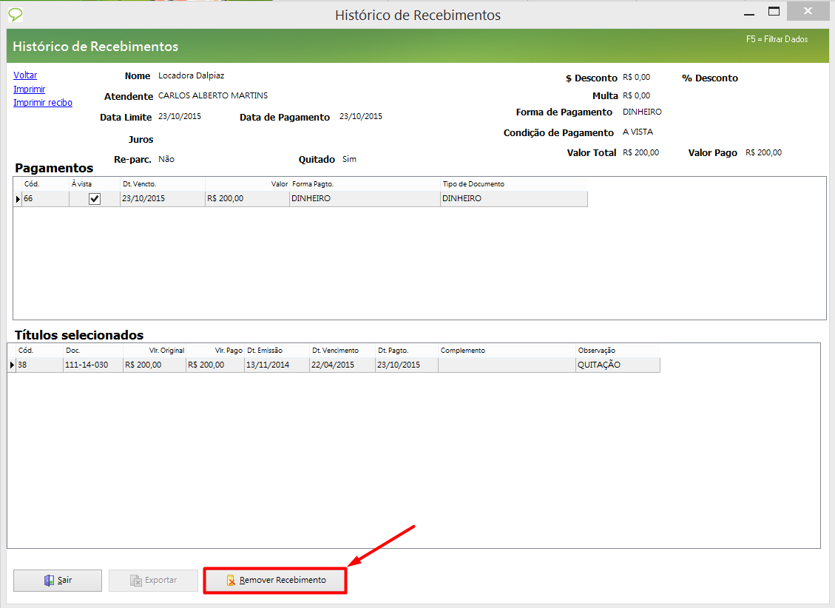
Task: Click the Exportar button icon
Action: pos(136,581)
